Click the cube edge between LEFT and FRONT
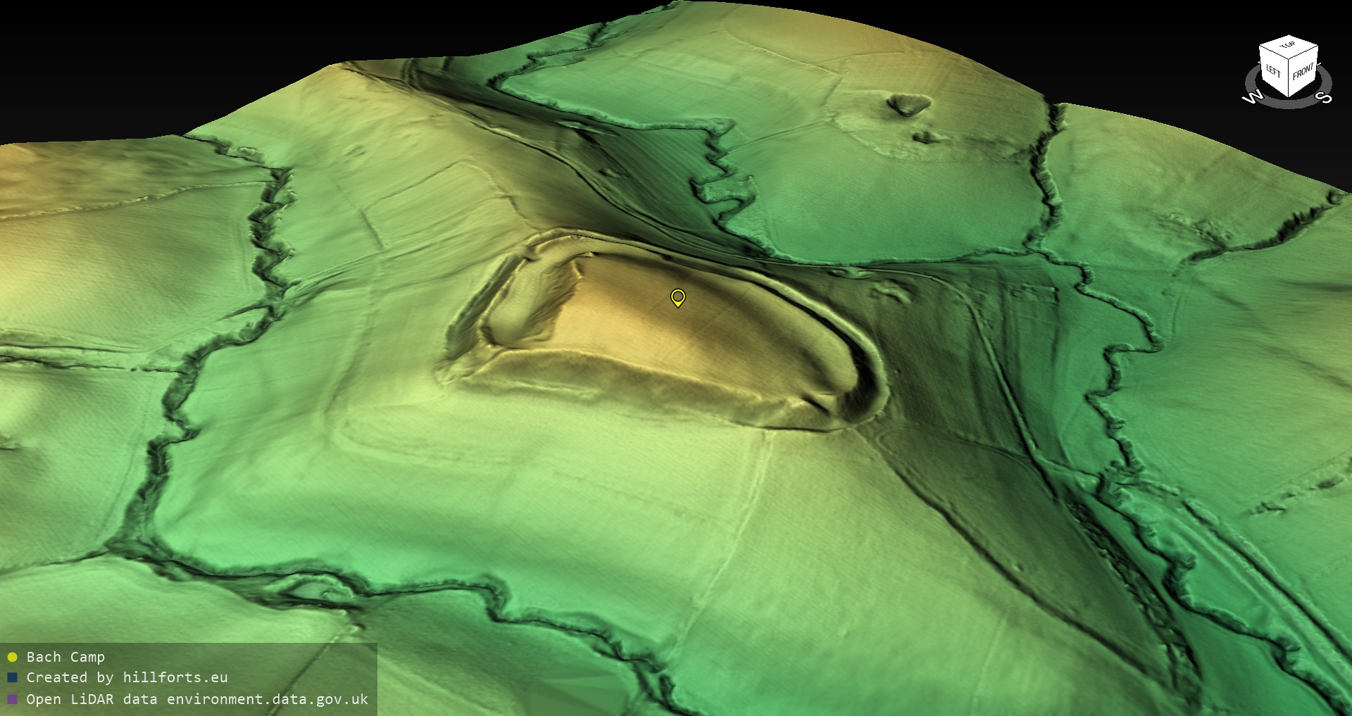Viewport: 1352px width, 716px height. (x=1289, y=79)
